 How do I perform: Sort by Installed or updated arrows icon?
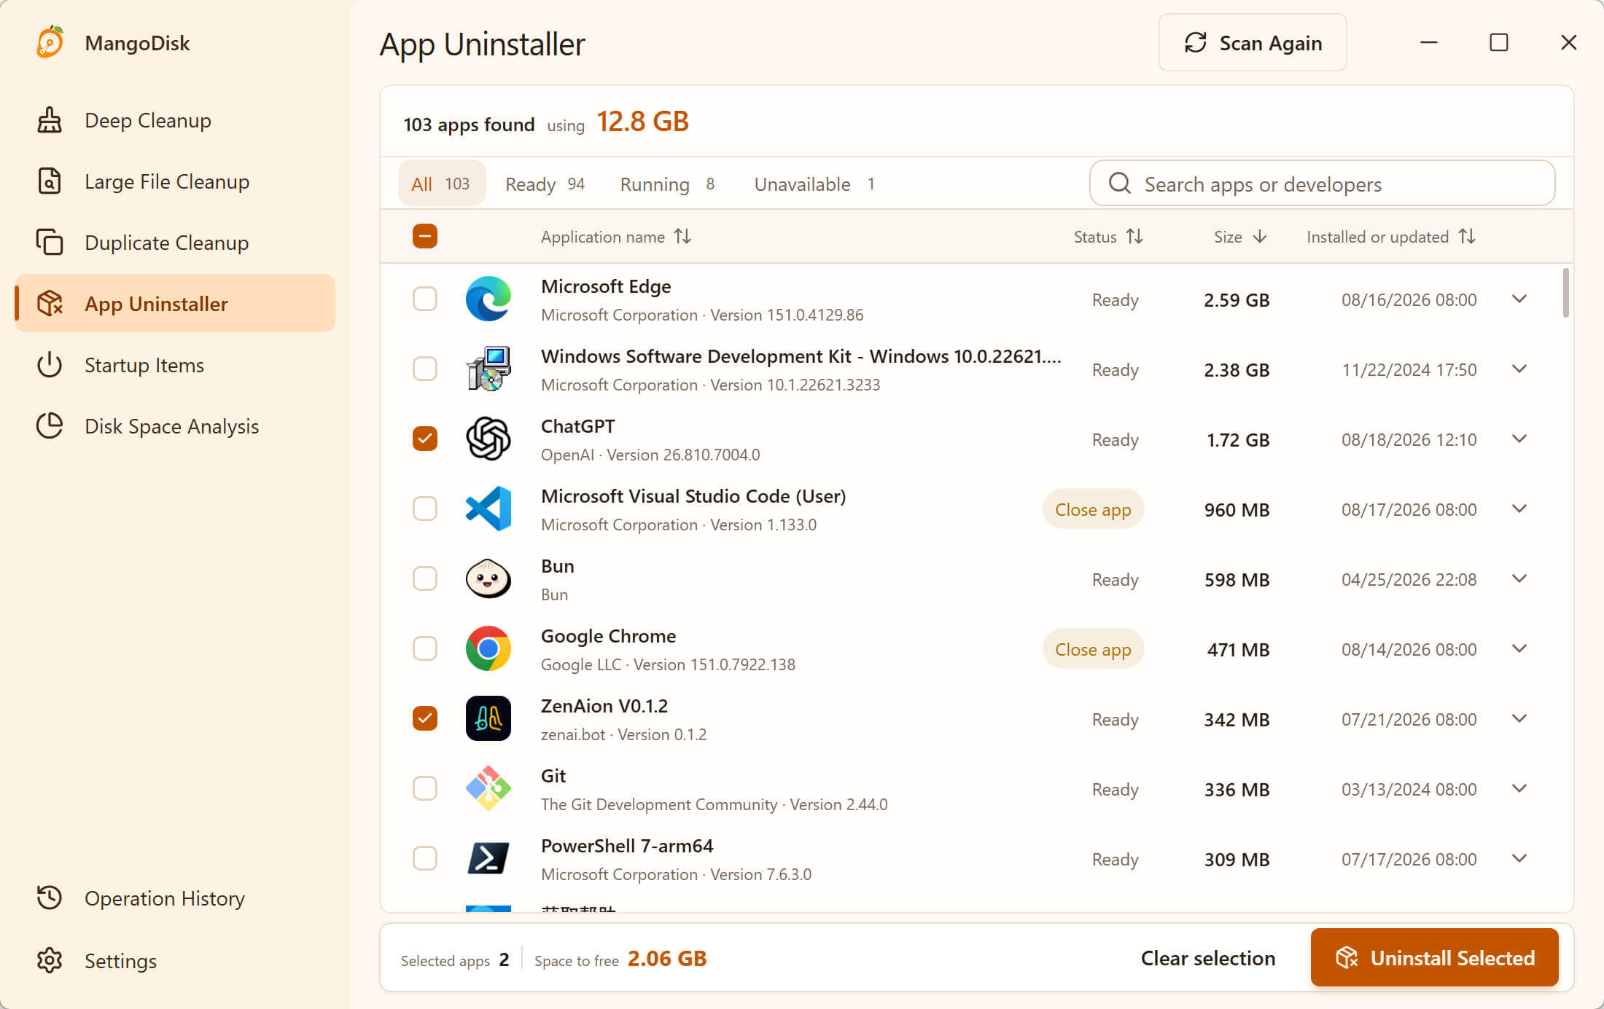click(x=1467, y=237)
